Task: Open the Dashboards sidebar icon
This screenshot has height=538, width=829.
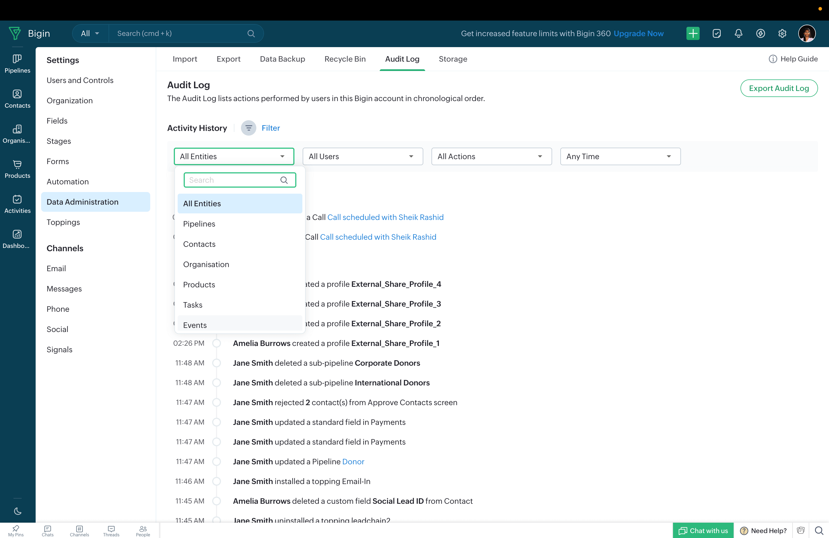Action: click(17, 239)
